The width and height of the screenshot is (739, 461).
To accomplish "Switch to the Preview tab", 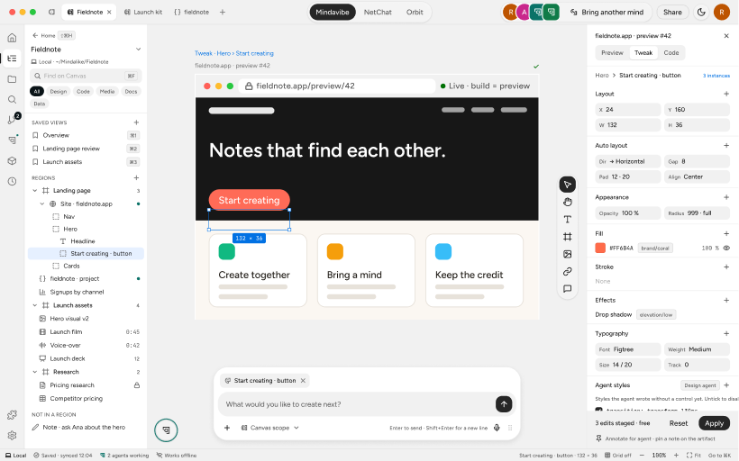I will pos(612,53).
